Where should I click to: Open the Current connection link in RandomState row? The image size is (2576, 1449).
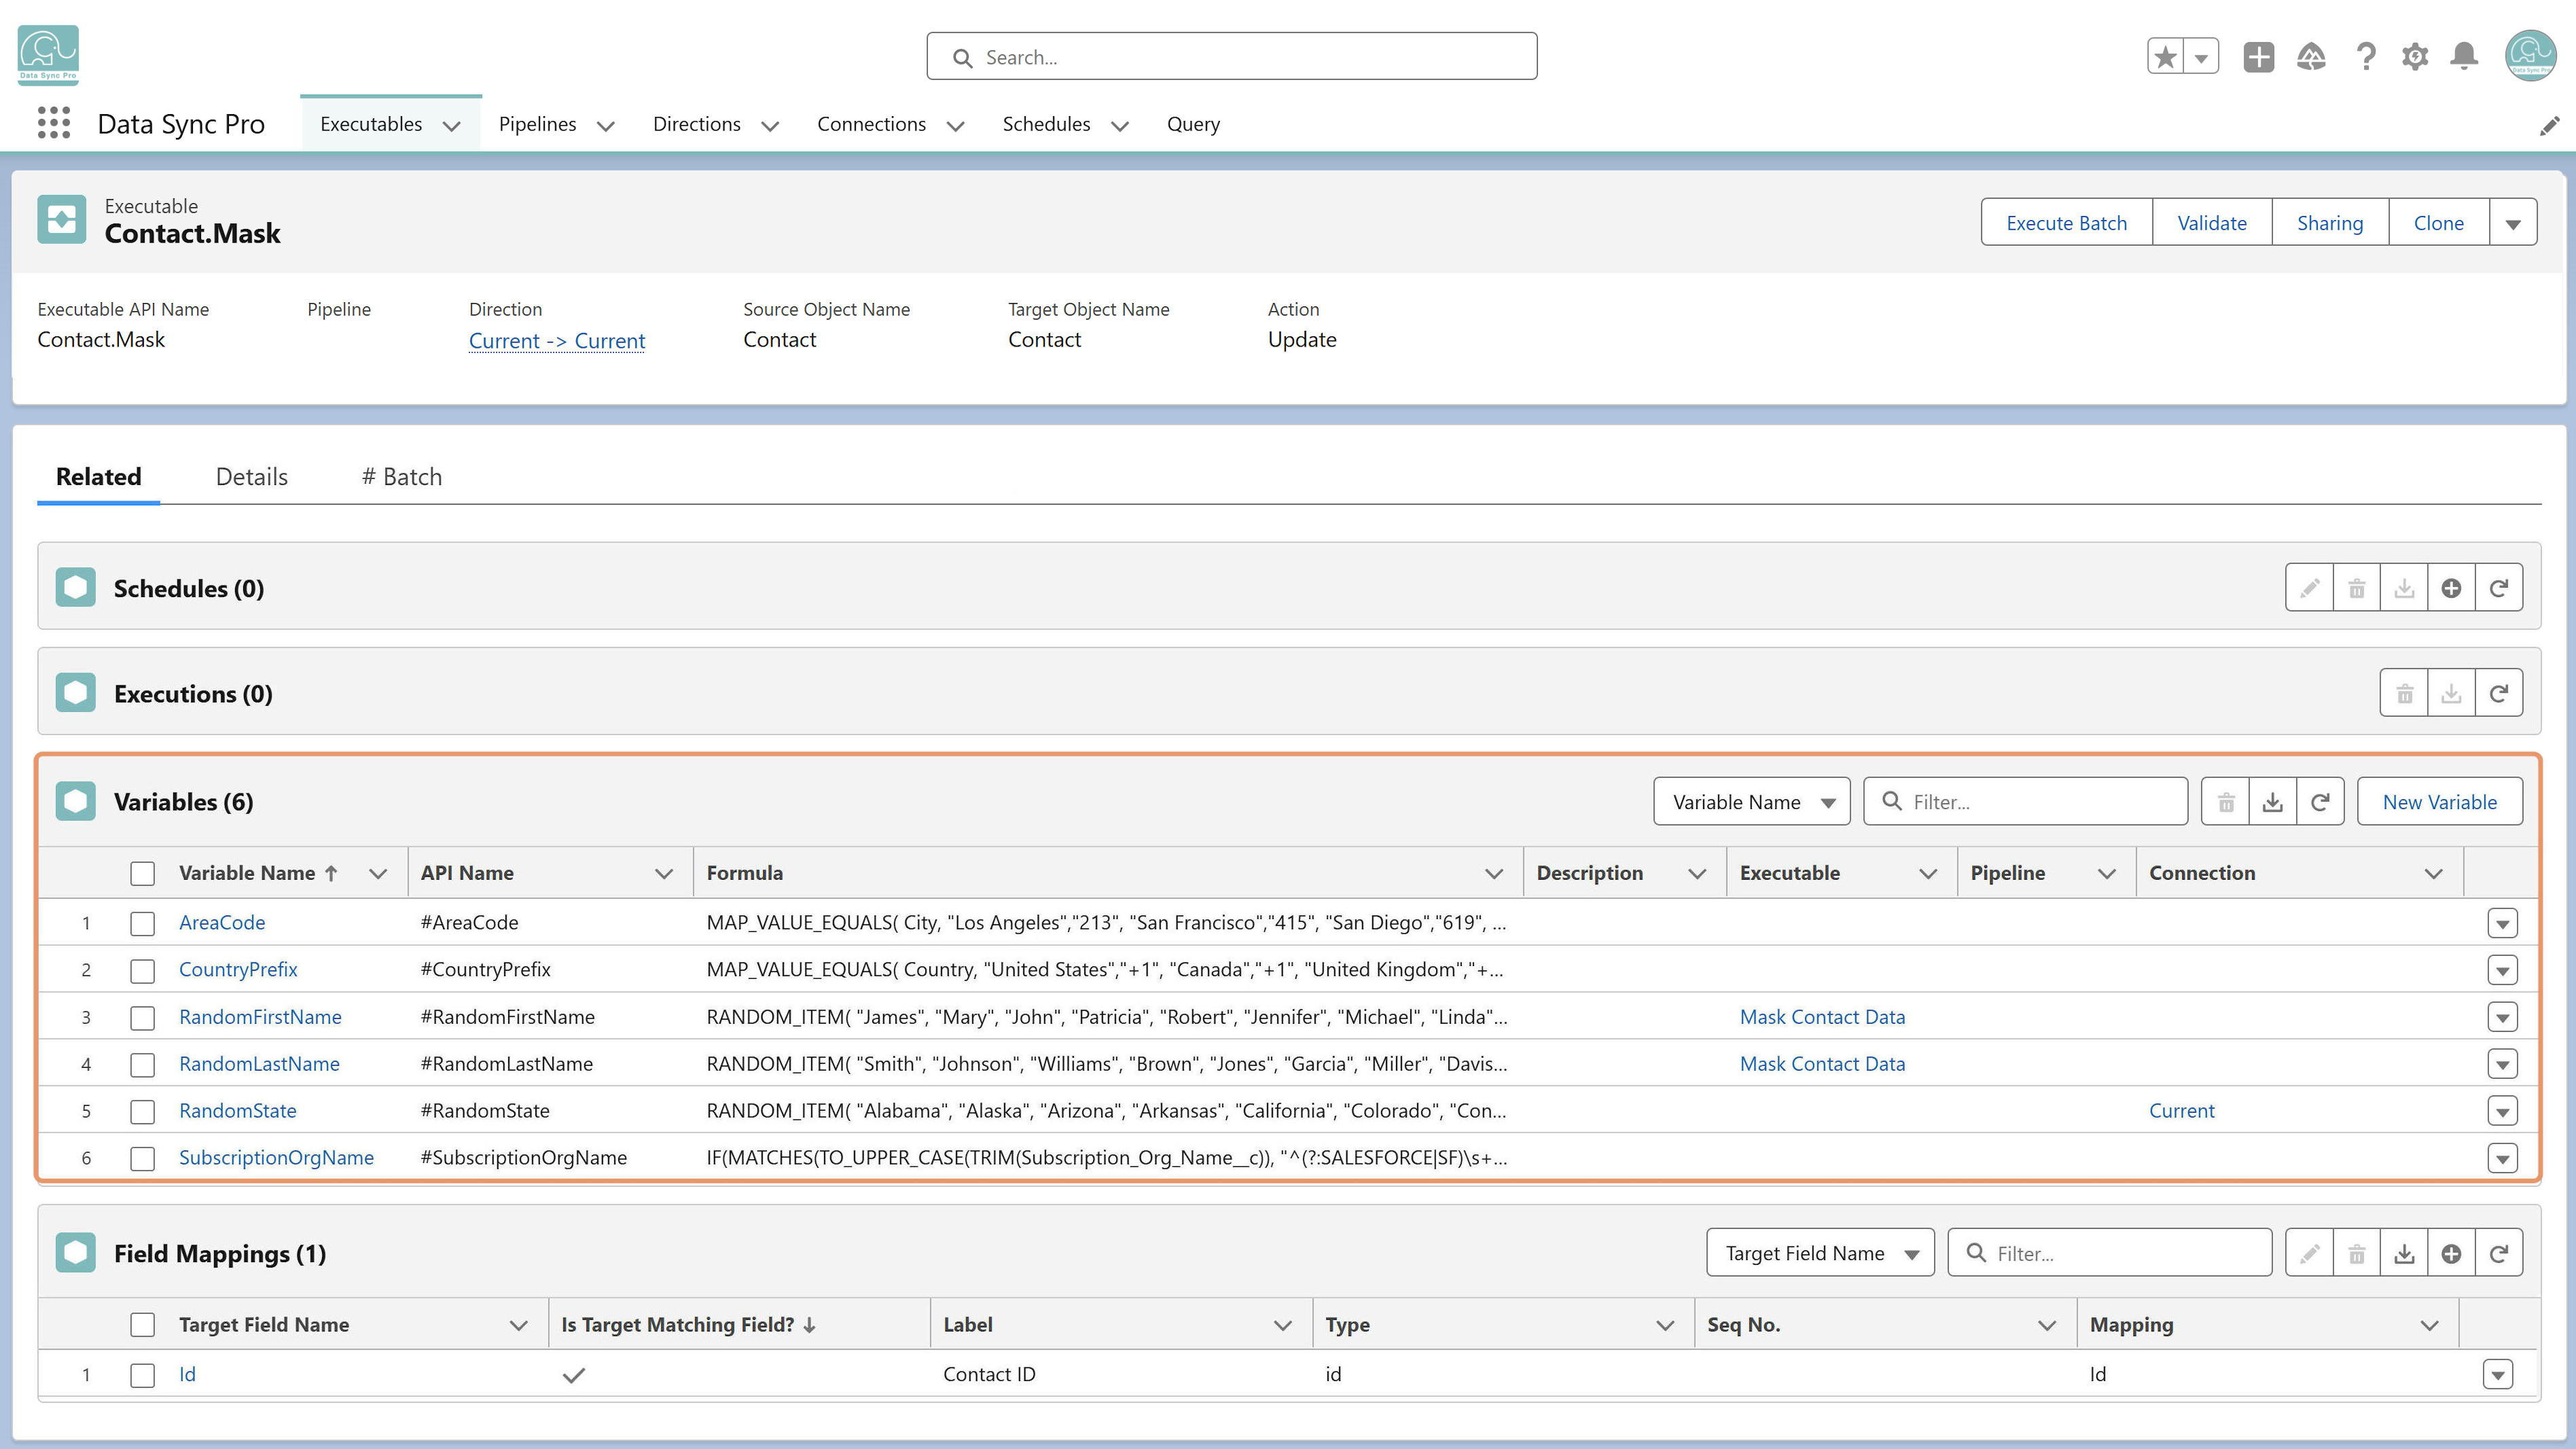[2181, 1111]
